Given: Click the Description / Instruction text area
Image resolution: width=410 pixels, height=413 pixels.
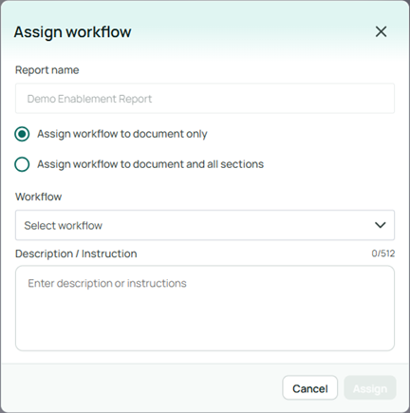Looking at the screenshot, I should pyautogui.click(x=205, y=308).
